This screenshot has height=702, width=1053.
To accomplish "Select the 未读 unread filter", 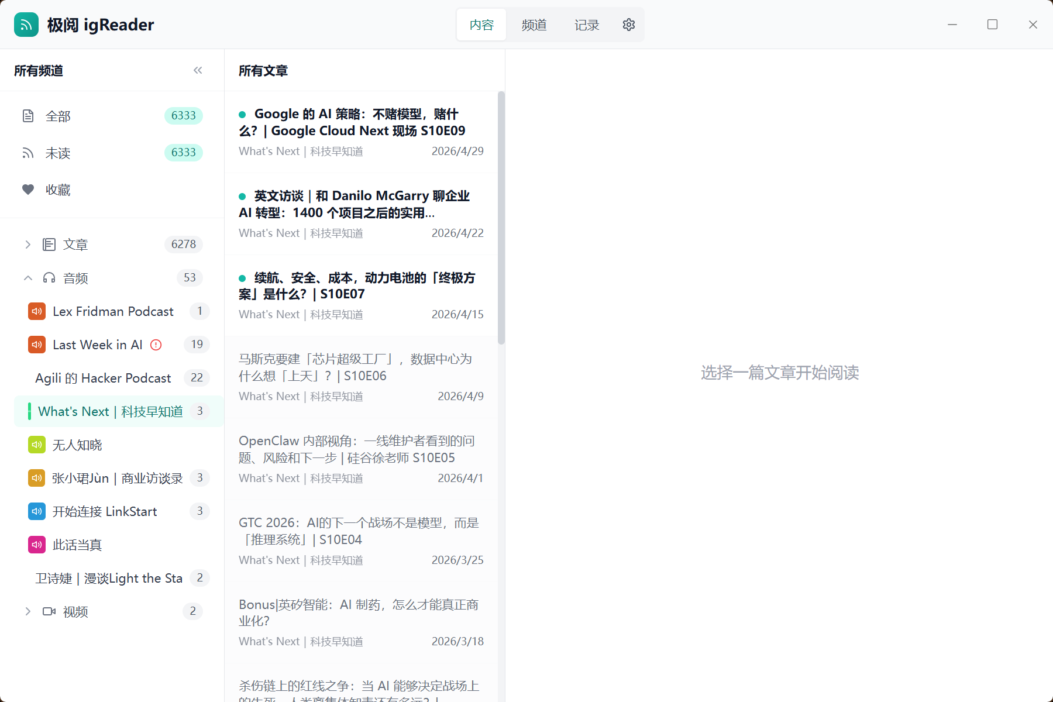I will [112, 153].
